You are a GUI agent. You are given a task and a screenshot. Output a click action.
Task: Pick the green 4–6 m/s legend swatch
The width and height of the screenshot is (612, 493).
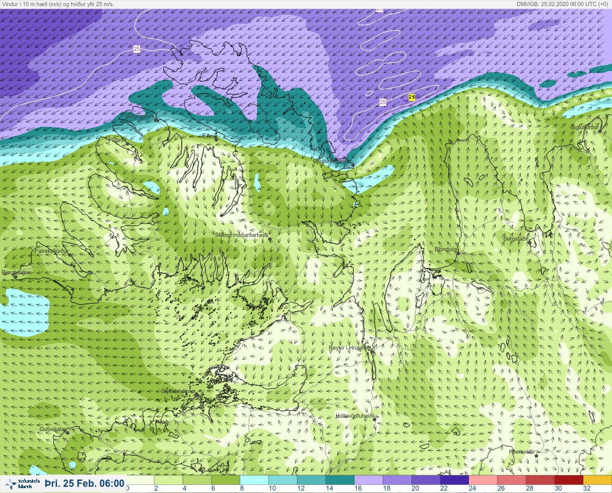(196, 480)
